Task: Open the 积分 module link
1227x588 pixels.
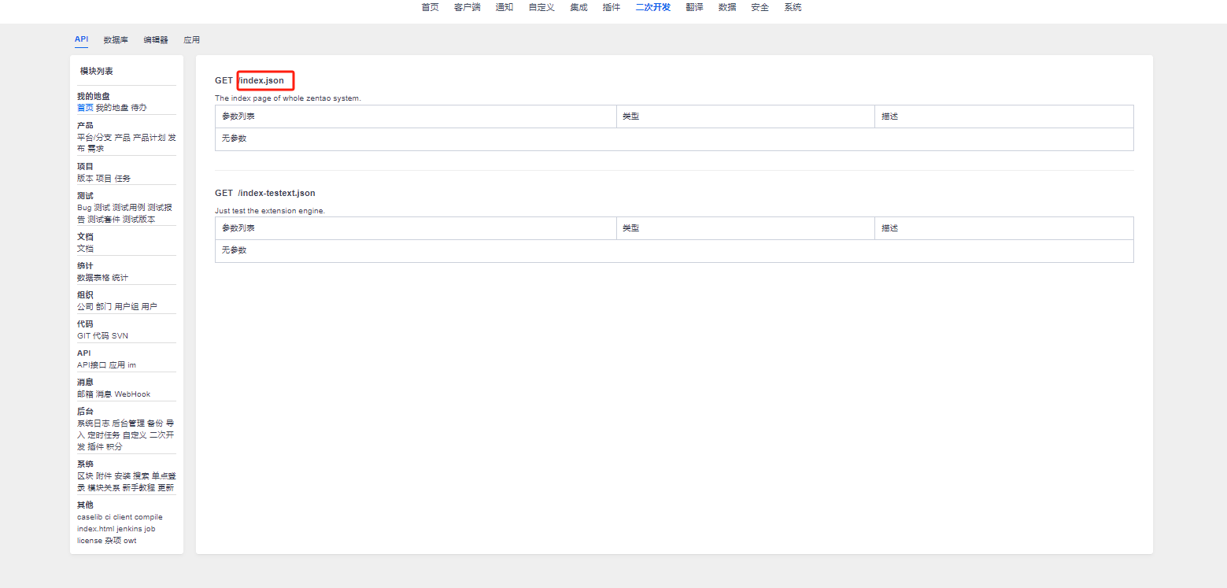Action: click(x=114, y=446)
